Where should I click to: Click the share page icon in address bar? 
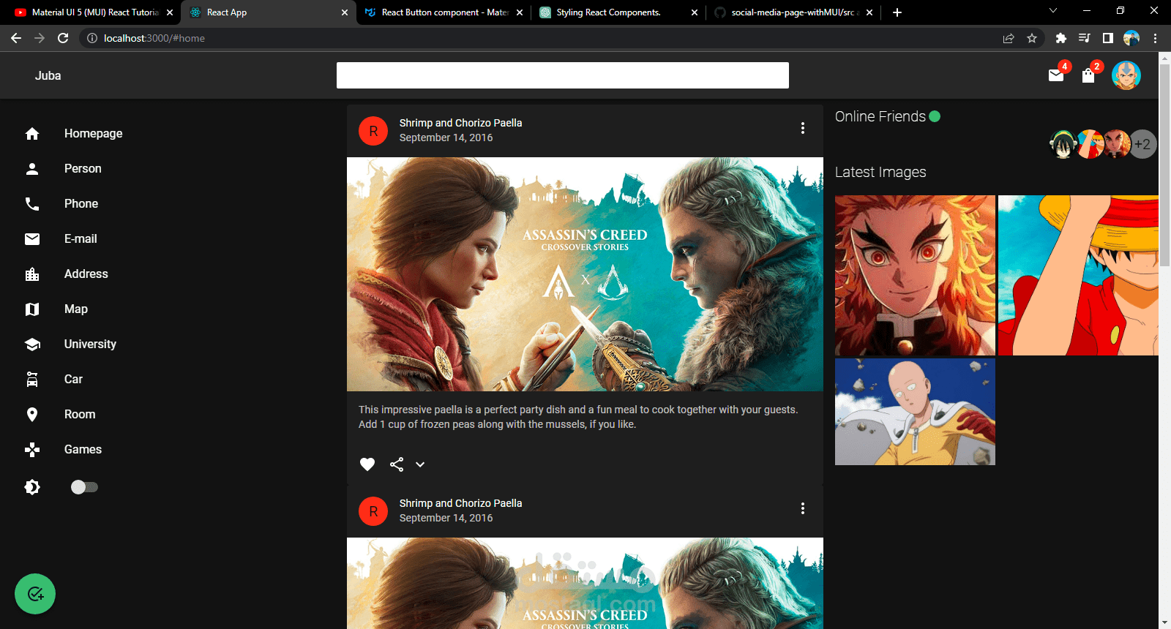point(1009,38)
